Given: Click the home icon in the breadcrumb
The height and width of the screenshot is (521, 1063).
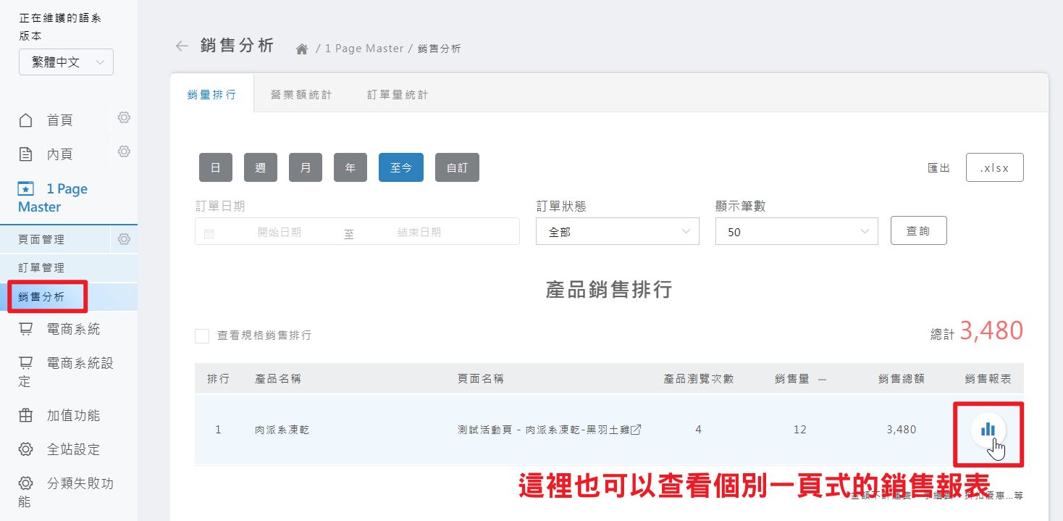Looking at the screenshot, I should (301, 48).
